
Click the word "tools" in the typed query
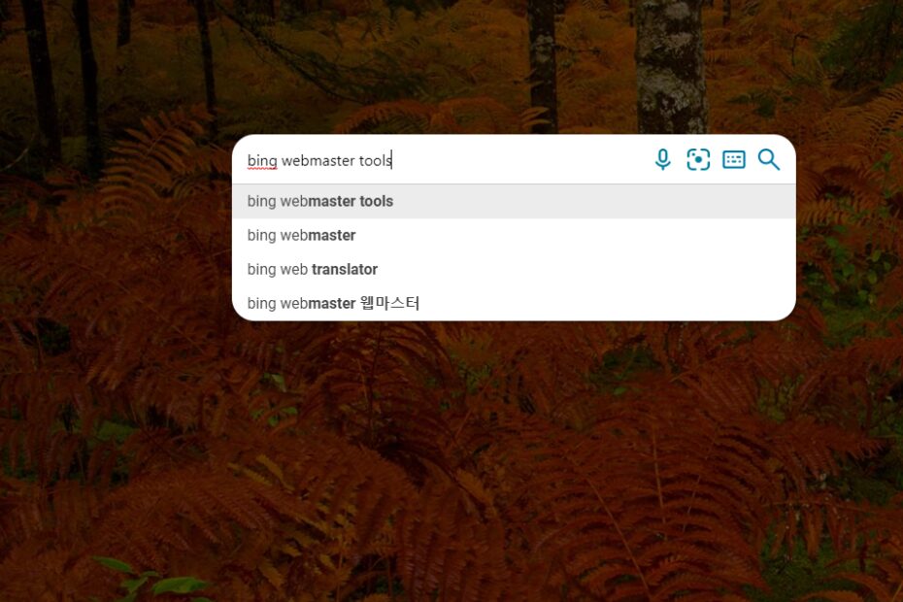[376, 161]
